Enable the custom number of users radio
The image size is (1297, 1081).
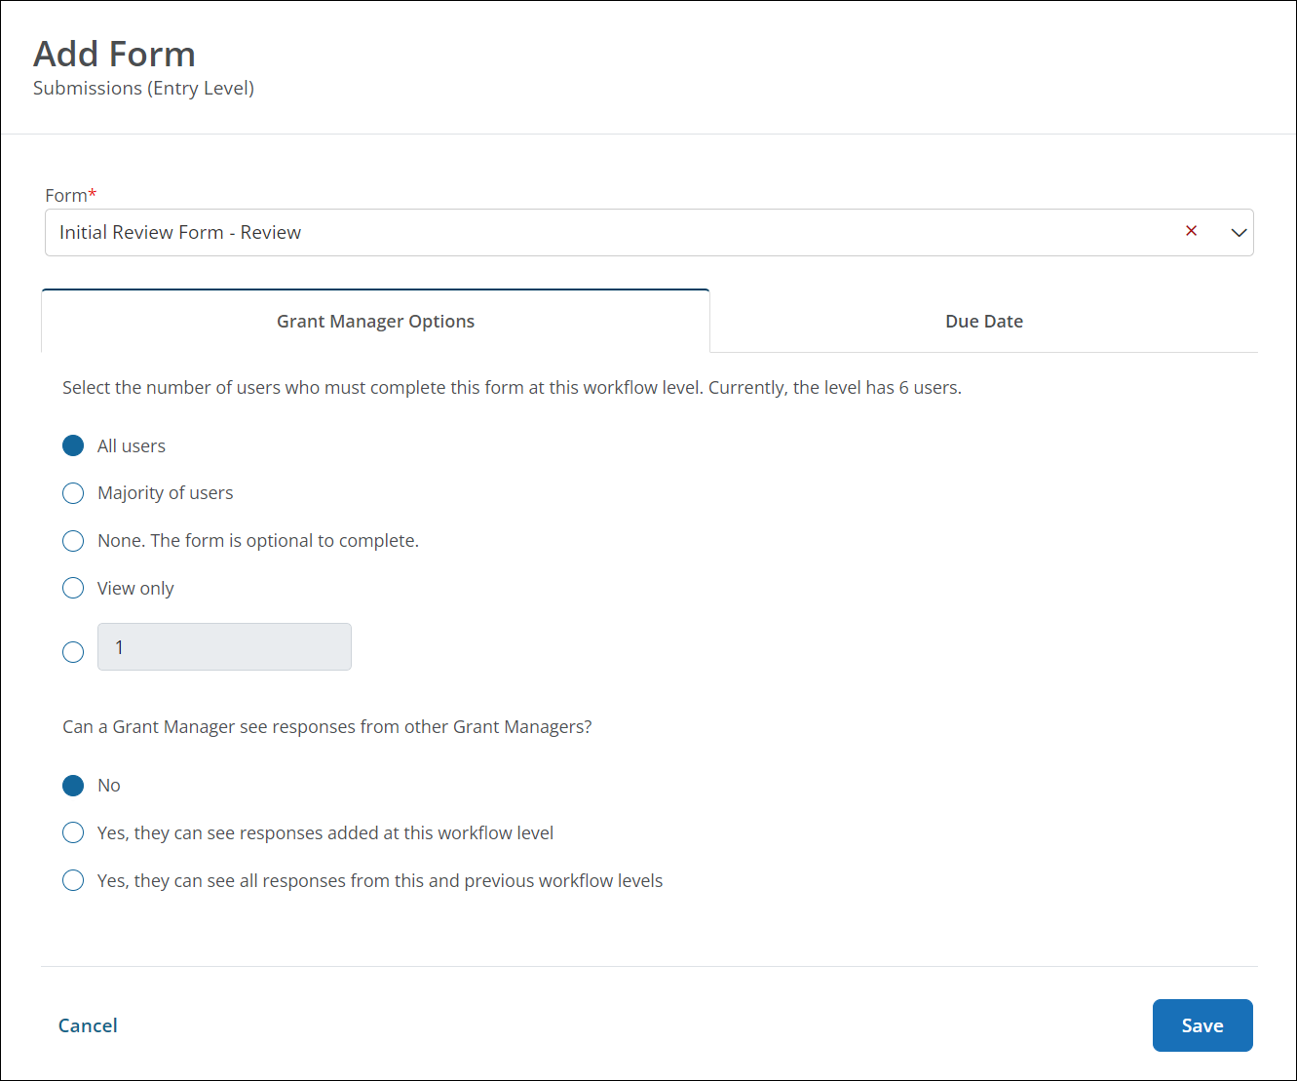pos(73,652)
